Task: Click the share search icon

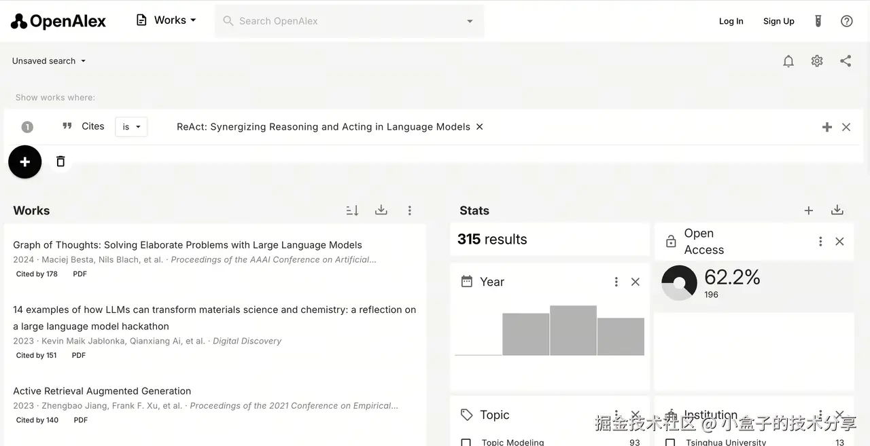Action: 846,61
